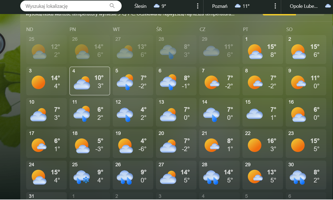
Task: Open the day 31 forecast tile
Action: (46, 196)
